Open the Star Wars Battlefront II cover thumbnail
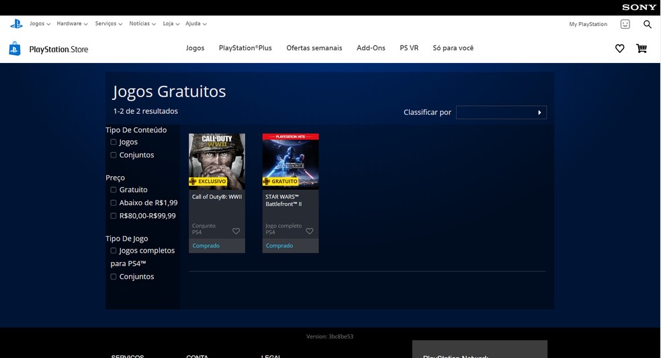The width and height of the screenshot is (661, 358). click(x=290, y=162)
